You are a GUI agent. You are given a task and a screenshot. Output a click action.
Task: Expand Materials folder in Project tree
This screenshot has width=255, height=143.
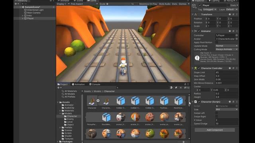click(60, 110)
